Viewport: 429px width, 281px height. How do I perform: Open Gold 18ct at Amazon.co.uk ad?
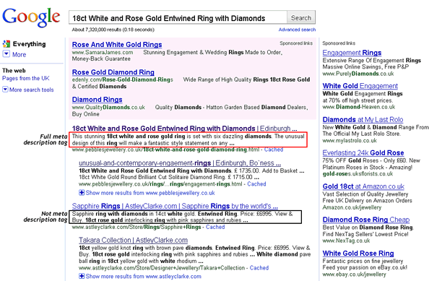click(363, 186)
